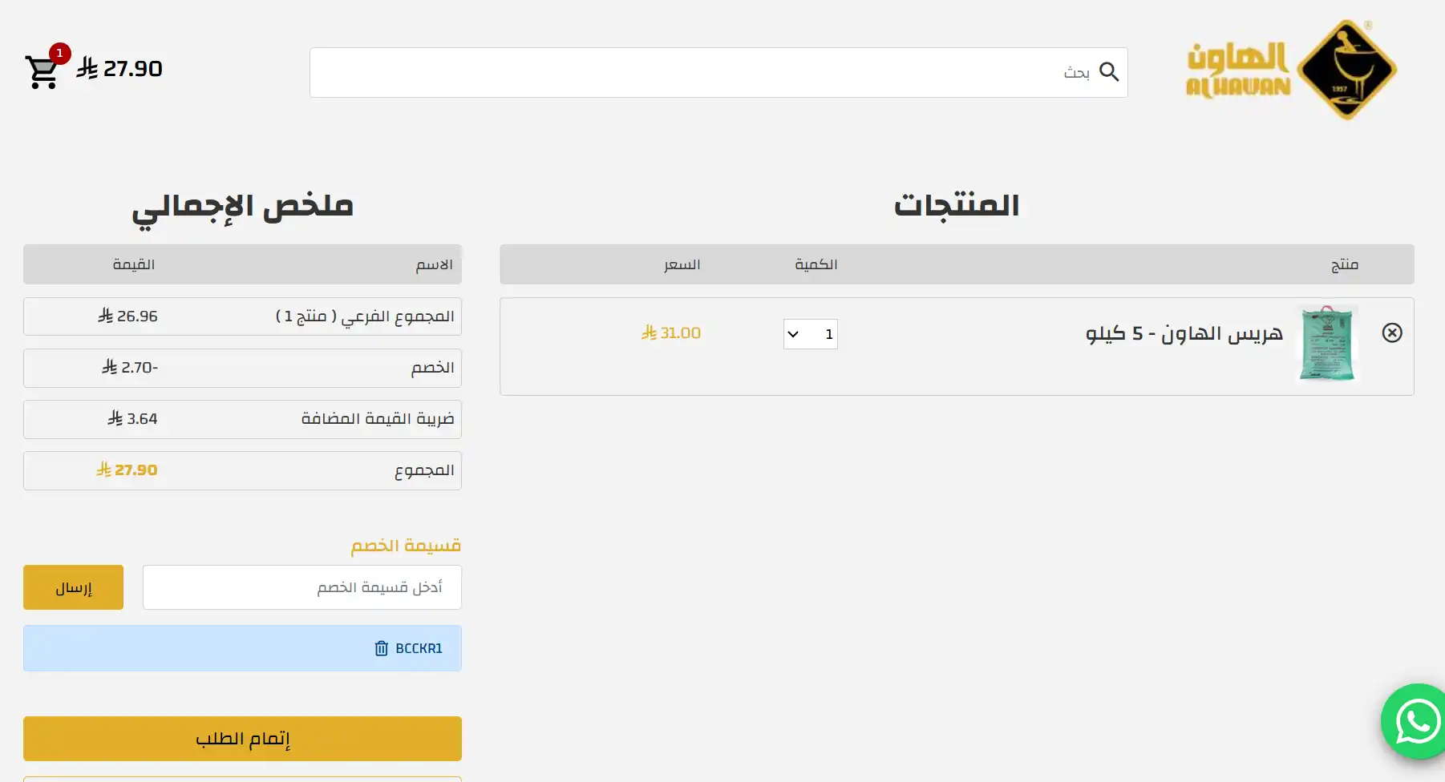Remove product with the circled X icon
The height and width of the screenshot is (782, 1445).
click(1392, 333)
